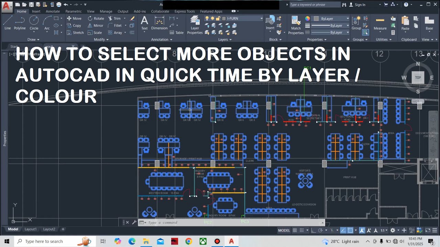
Task: Click the Sign In button
Action: (357, 5)
